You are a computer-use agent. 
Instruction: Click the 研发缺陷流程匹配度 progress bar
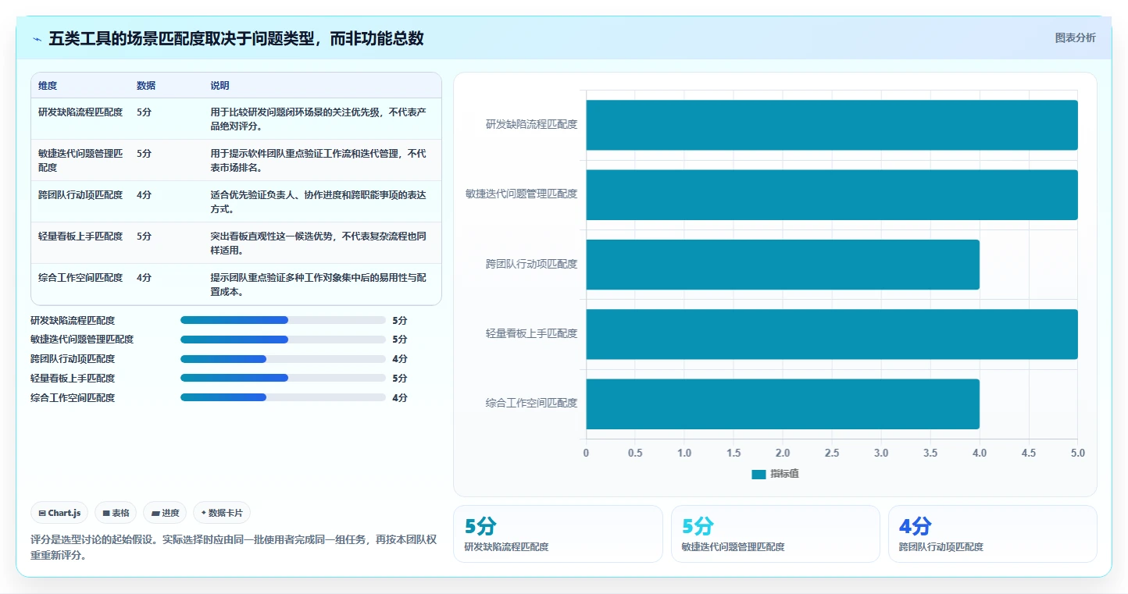tap(283, 320)
